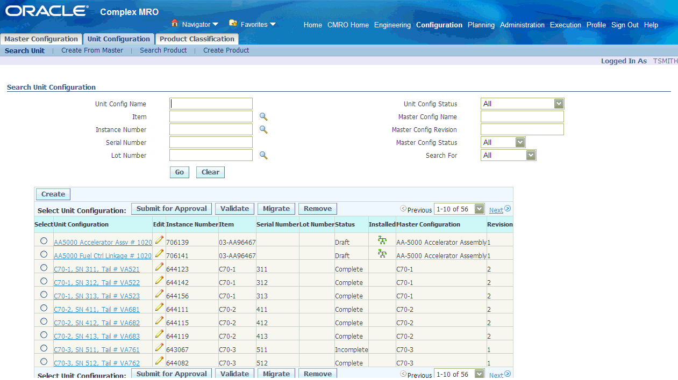Screen dimensions: 678x380
Task: Switch to Master Configuration tab
Action: pyautogui.click(x=41, y=39)
